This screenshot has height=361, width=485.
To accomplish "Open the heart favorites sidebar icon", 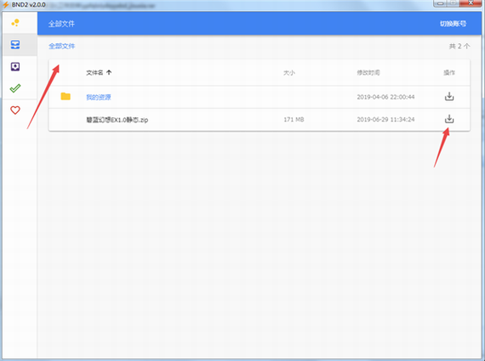I will pos(15,110).
